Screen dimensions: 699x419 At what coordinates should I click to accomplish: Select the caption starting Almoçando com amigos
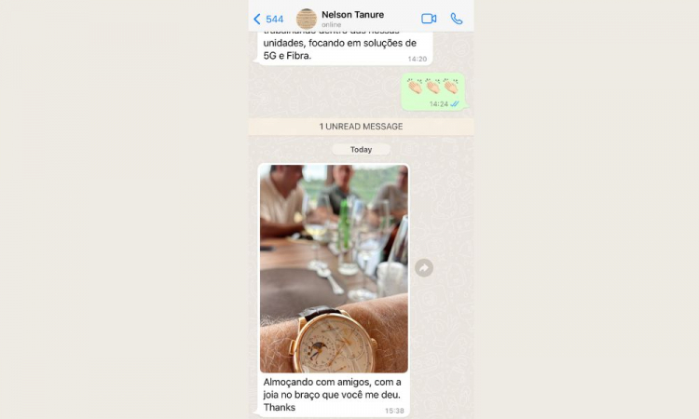[332, 395]
